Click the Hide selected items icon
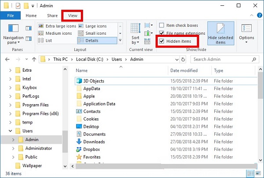Screen dimensions: 264x178 pyautogui.click(x=220, y=33)
